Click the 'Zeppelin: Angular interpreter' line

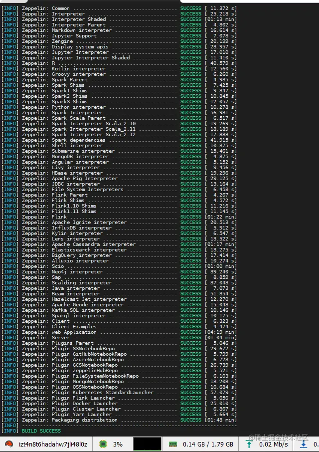(119, 162)
